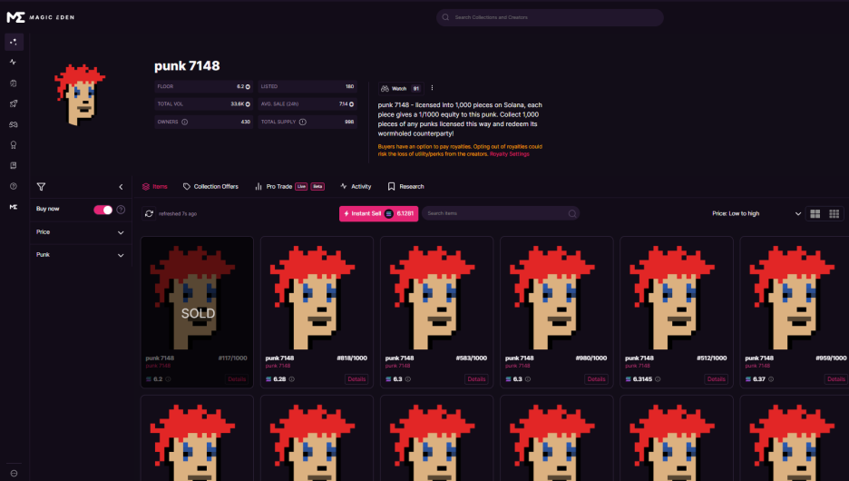Click the rocket launchpad icon in sidebar
The width and height of the screenshot is (849, 481).
click(x=14, y=103)
